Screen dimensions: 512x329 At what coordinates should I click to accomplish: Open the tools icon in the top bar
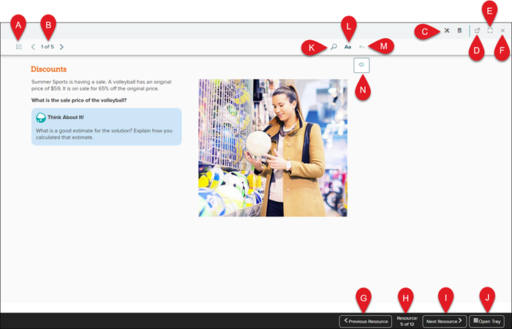(x=446, y=31)
